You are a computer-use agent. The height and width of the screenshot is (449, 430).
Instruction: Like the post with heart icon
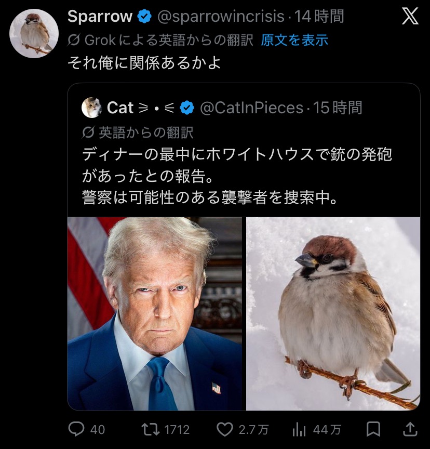click(x=224, y=429)
